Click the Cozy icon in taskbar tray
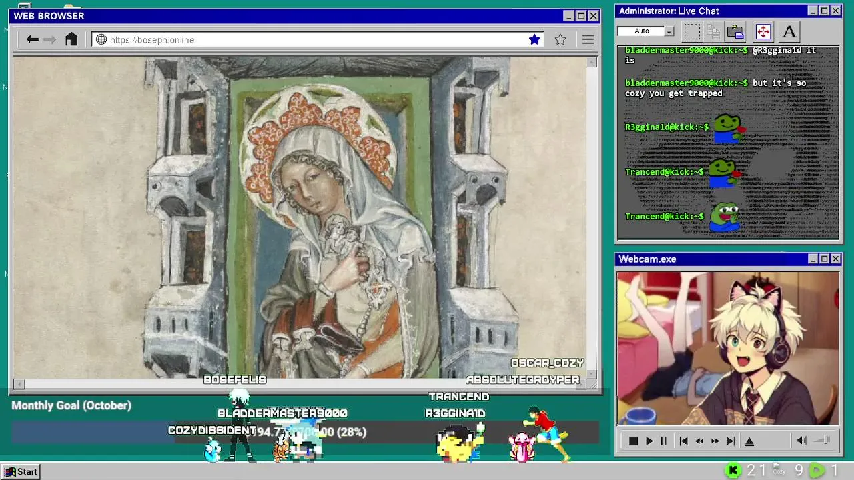Viewport: 854px width, 480px height. (x=779, y=470)
